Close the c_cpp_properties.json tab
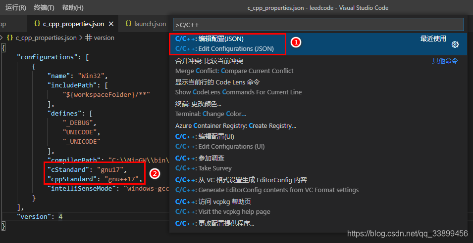Viewport: 473px width, 243px height. (111, 24)
